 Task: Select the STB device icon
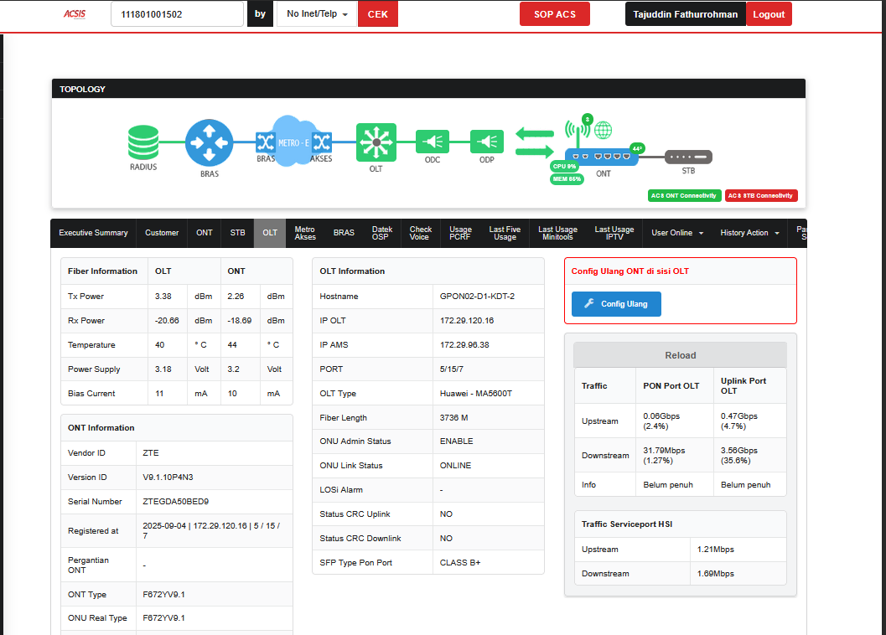pyautogui.click(x=688, y=157)
